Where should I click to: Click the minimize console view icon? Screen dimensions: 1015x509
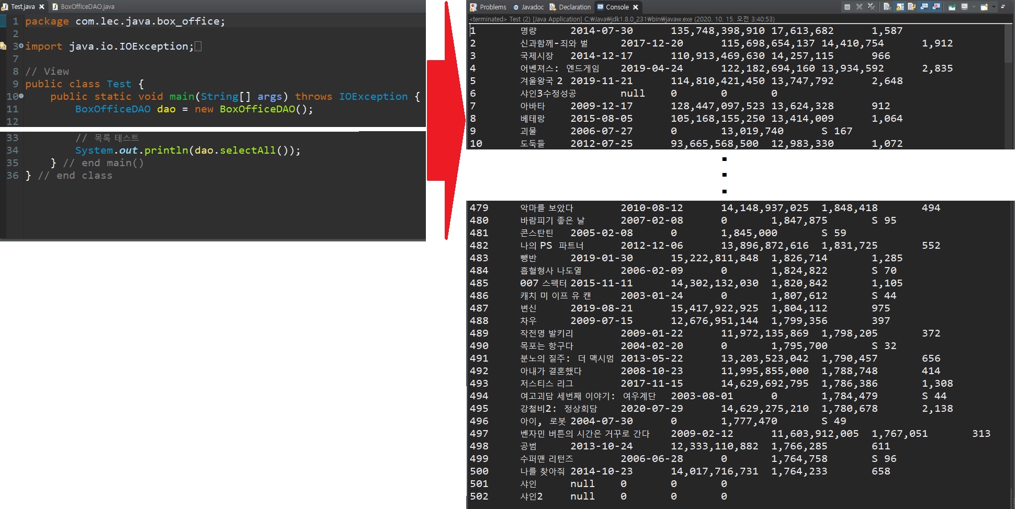coord(1003,6)
